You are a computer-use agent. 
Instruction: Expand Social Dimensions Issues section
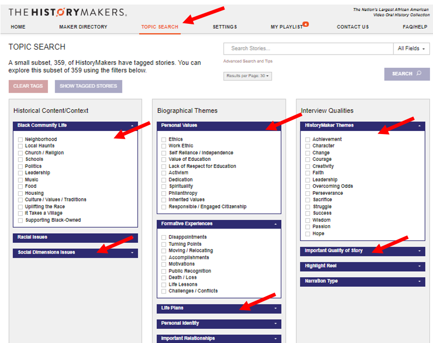pos(75,252)
